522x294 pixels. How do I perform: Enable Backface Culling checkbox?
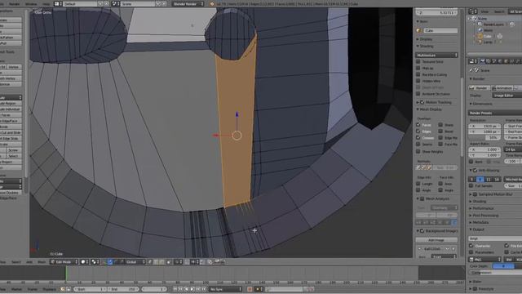(418, 74)
